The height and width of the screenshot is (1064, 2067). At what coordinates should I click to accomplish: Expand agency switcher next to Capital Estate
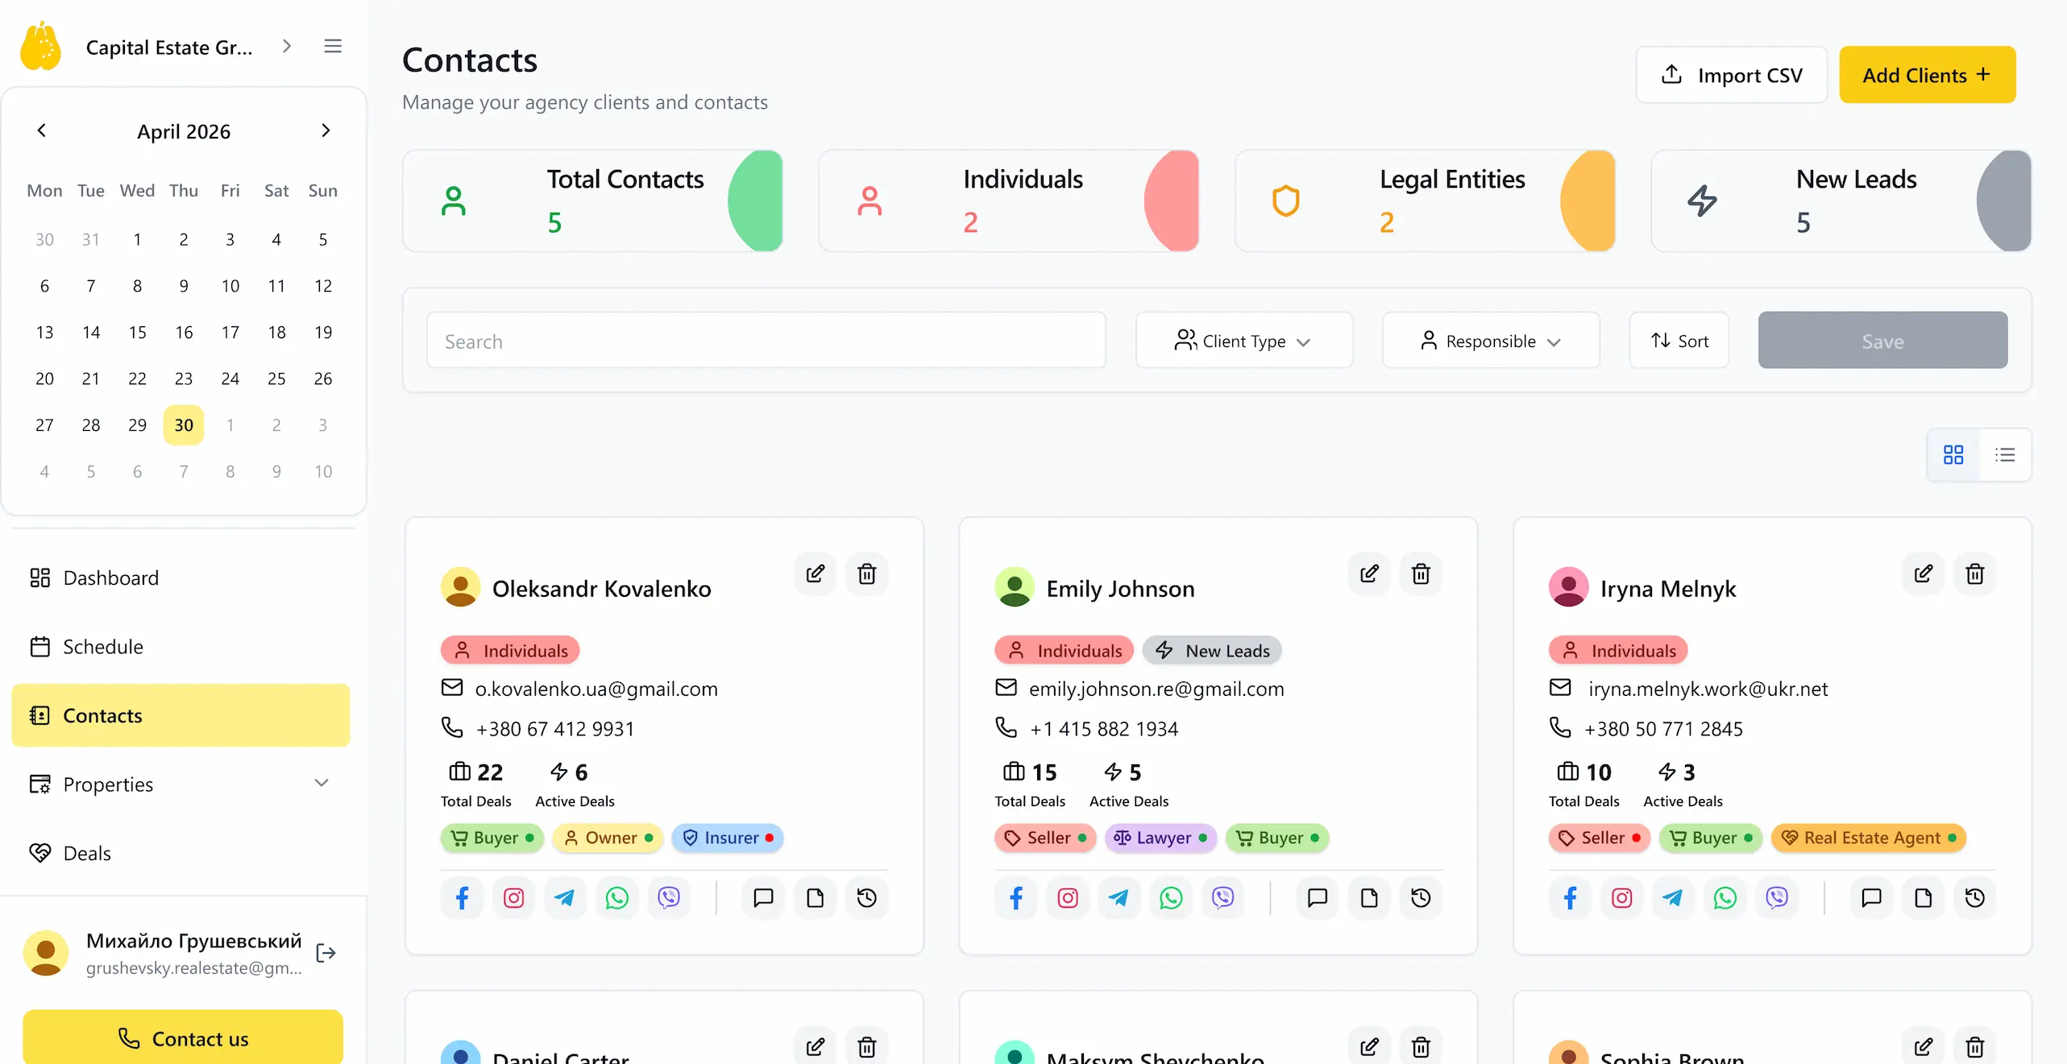point(287,46)
